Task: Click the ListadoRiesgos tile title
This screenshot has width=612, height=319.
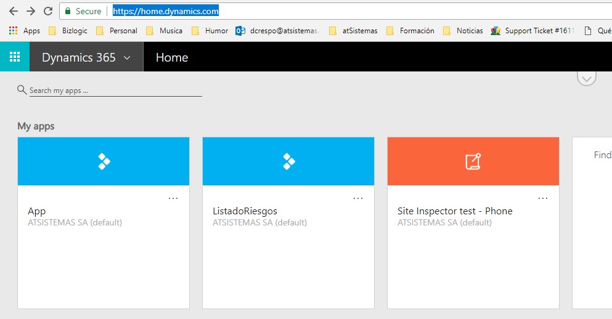Action: coord(245,211)
